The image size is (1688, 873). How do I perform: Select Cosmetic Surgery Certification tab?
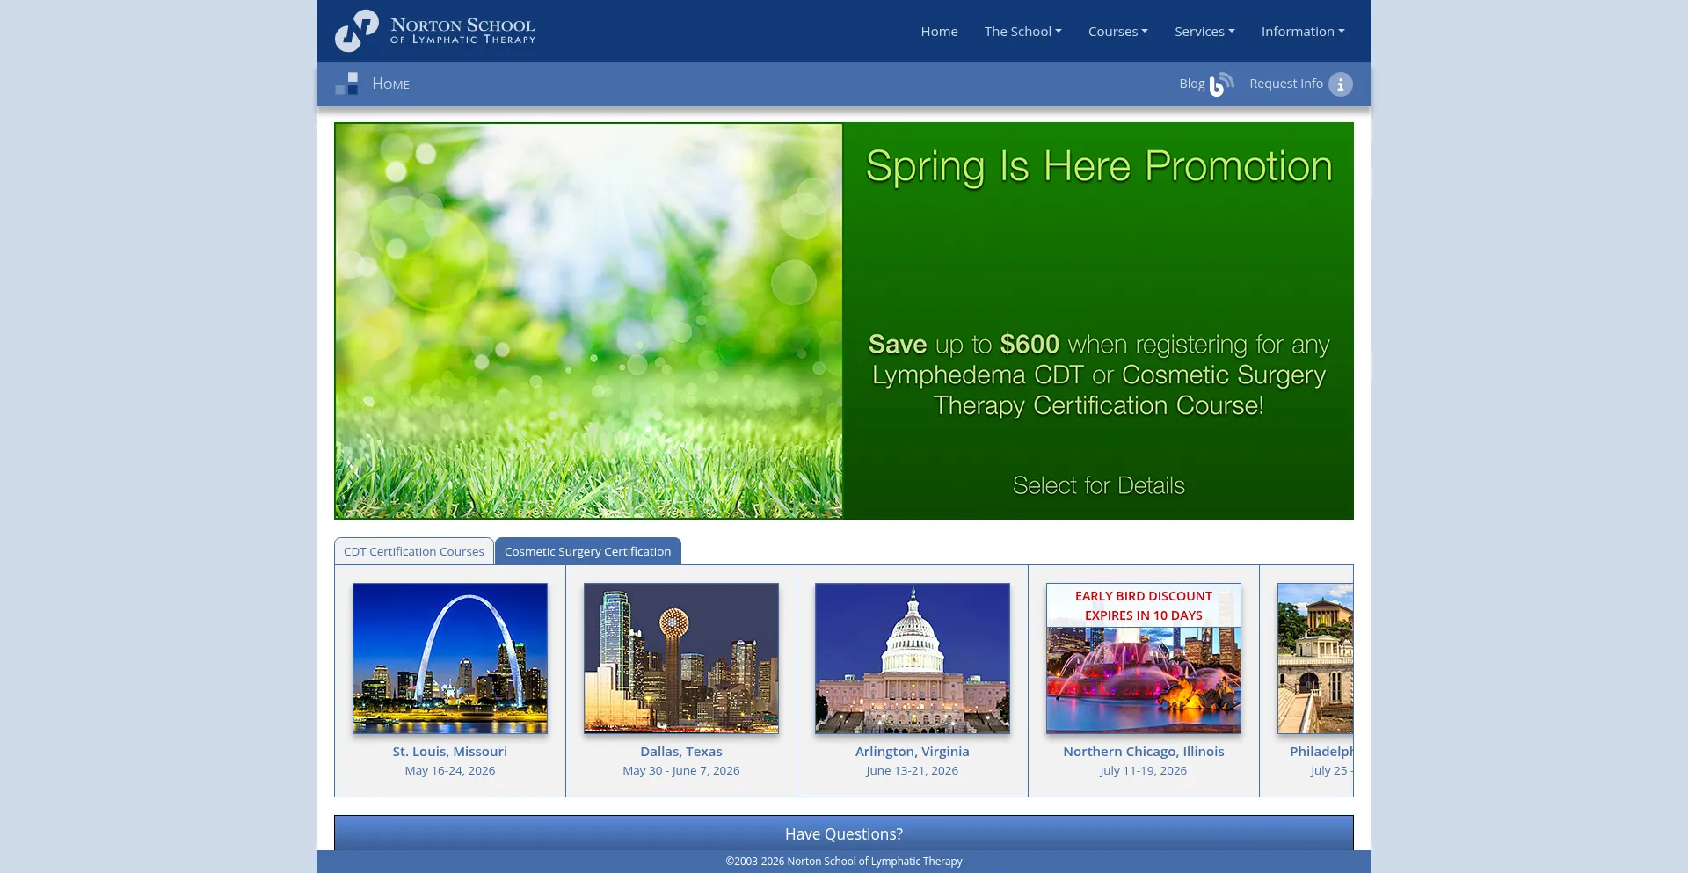point(587,551)
